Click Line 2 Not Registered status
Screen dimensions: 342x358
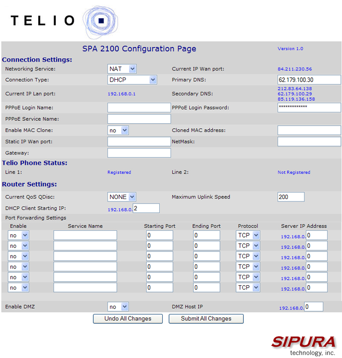pyautogui.click(x=294, y=172)
